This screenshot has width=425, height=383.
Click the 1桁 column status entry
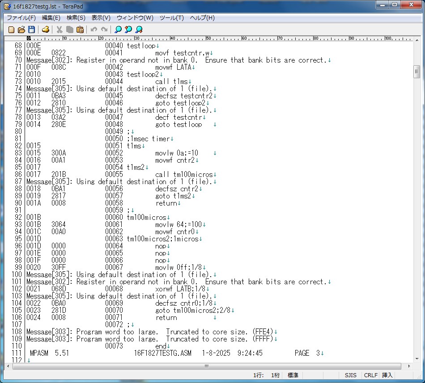click(x=276, y=375)
